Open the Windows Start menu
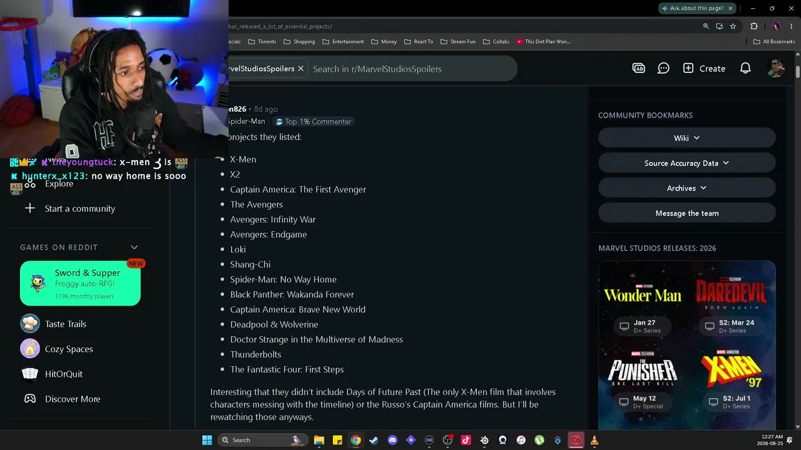801x450 pixels. point(207,440)
